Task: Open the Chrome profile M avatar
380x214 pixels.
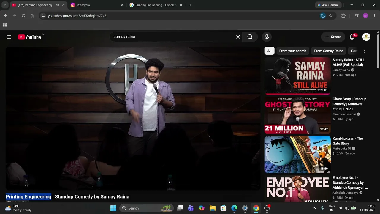Action: (365, 16)
